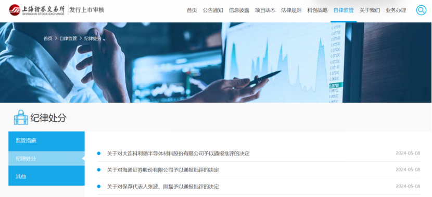Click the date beside the 海通证券 notice
Viewport: 432px width, 197px height.
[408, 170]
